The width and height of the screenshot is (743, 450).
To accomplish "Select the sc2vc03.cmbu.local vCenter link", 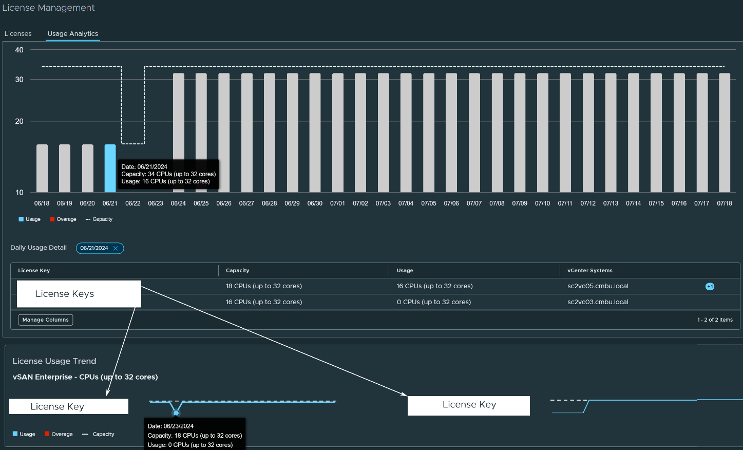I will click(x=598, y=302).
